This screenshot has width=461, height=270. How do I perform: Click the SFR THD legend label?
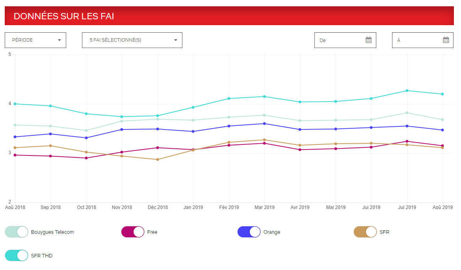pyautogui.click(x=41, y=255)
